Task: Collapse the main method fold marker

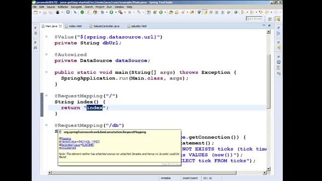Action: pyautogui.click(x=46, y=72)
